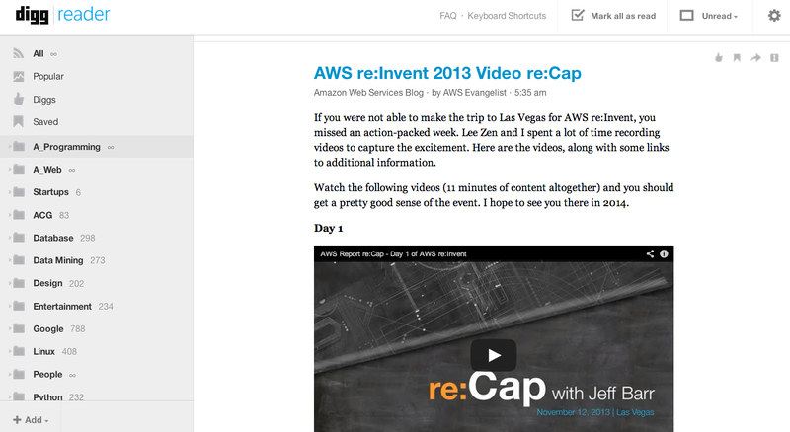Save article using the bookmark icon
The height and width of the screenshot is (432, 790).
737,58
